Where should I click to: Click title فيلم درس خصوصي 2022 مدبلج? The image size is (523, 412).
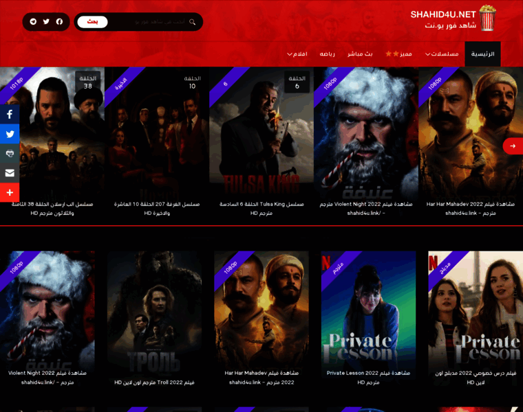(x=476, y=378)
